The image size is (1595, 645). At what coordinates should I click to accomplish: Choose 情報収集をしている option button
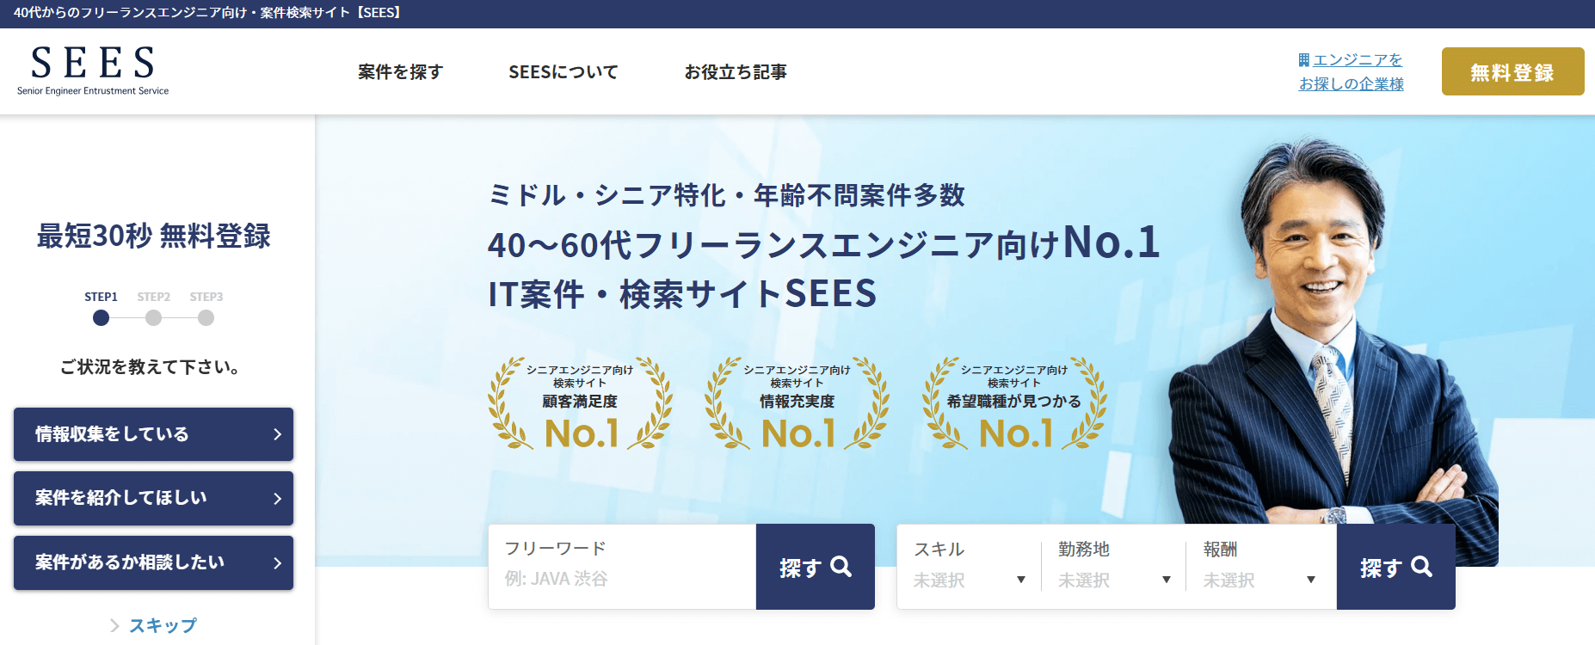153,434
